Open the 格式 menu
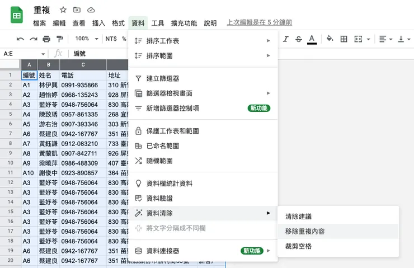414x268 pixels. (x=118, y=23)
